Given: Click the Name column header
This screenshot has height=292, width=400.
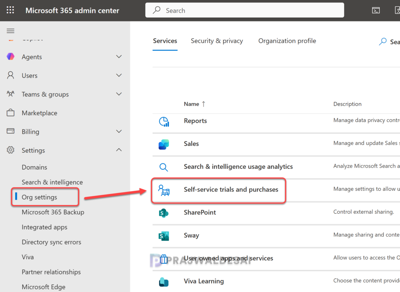Looking at the screenshot, I should pyautogui.click(x=191, y=104).
